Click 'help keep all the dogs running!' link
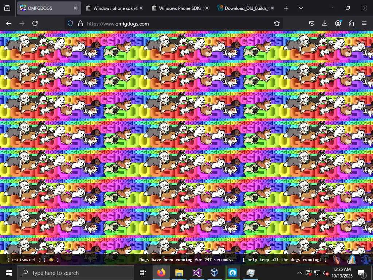This screenshot has width=373, height=280. pyautogui.click(x=284, y=260)
